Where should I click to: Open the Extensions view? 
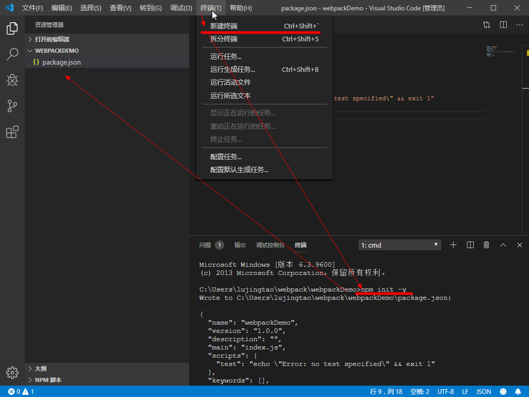12,132
